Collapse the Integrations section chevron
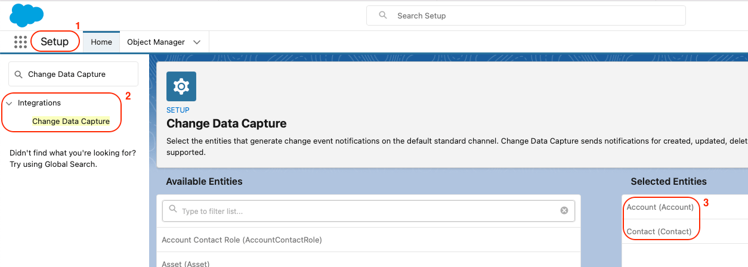The width and height of the screenshot is (748, 267). [9, 104]
